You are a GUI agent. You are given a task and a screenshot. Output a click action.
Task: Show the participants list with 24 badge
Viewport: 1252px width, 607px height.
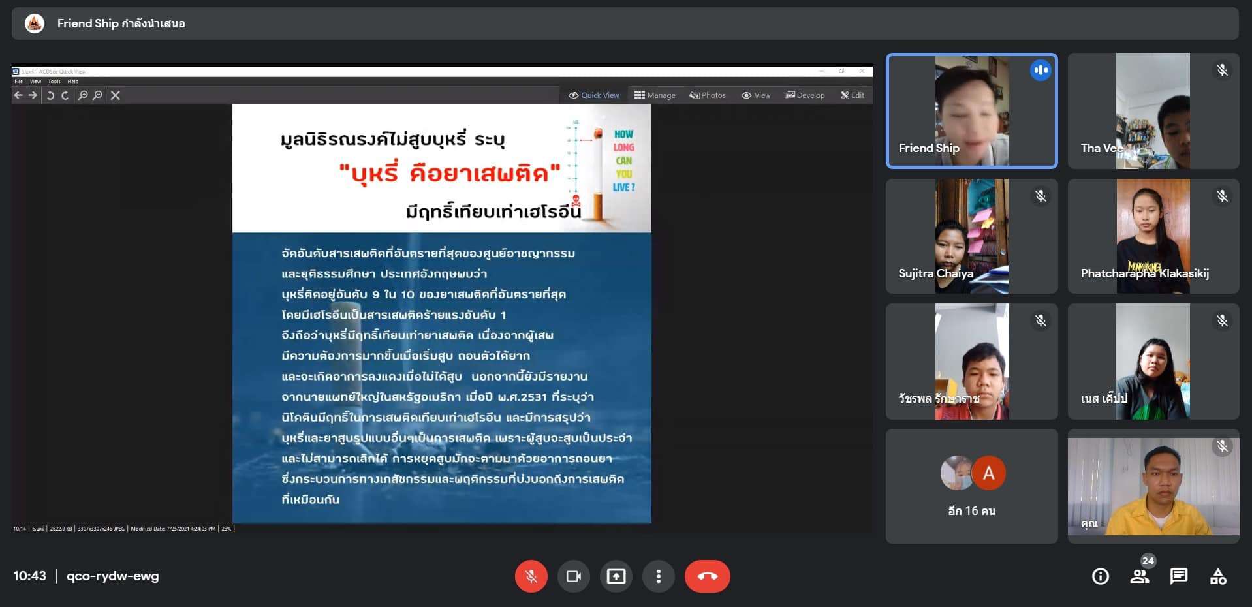(1140, 576)
